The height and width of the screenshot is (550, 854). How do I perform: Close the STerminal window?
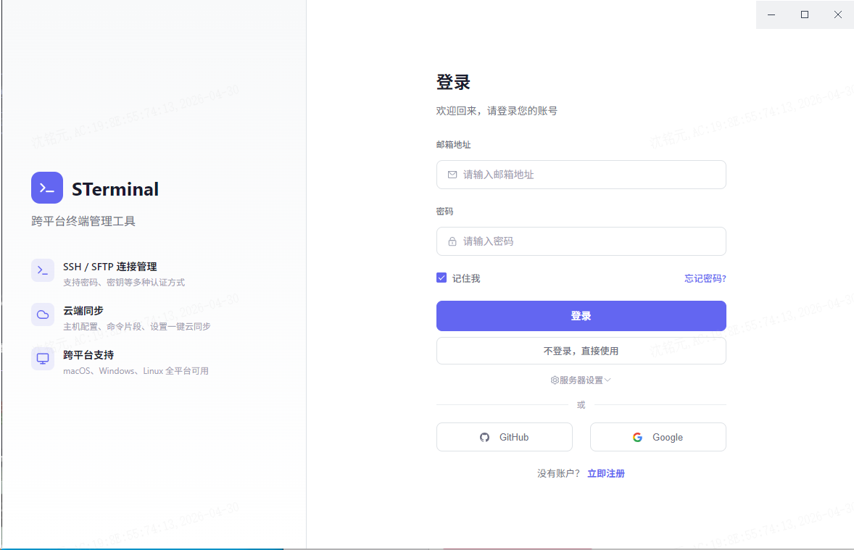tap(837, 14)
